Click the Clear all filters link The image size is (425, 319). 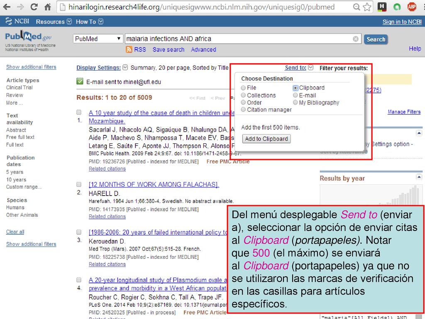click(x=15, y=232)
